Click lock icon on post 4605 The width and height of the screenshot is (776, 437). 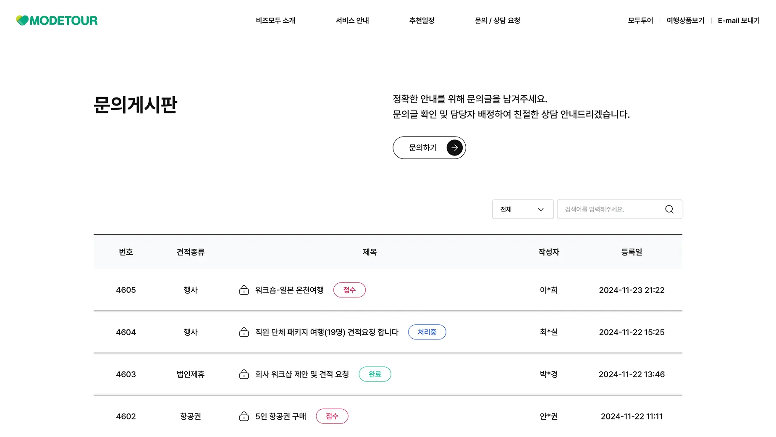coord(244,290)
